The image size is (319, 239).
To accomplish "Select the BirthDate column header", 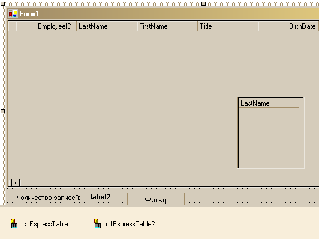I will [x=288, y=26].
